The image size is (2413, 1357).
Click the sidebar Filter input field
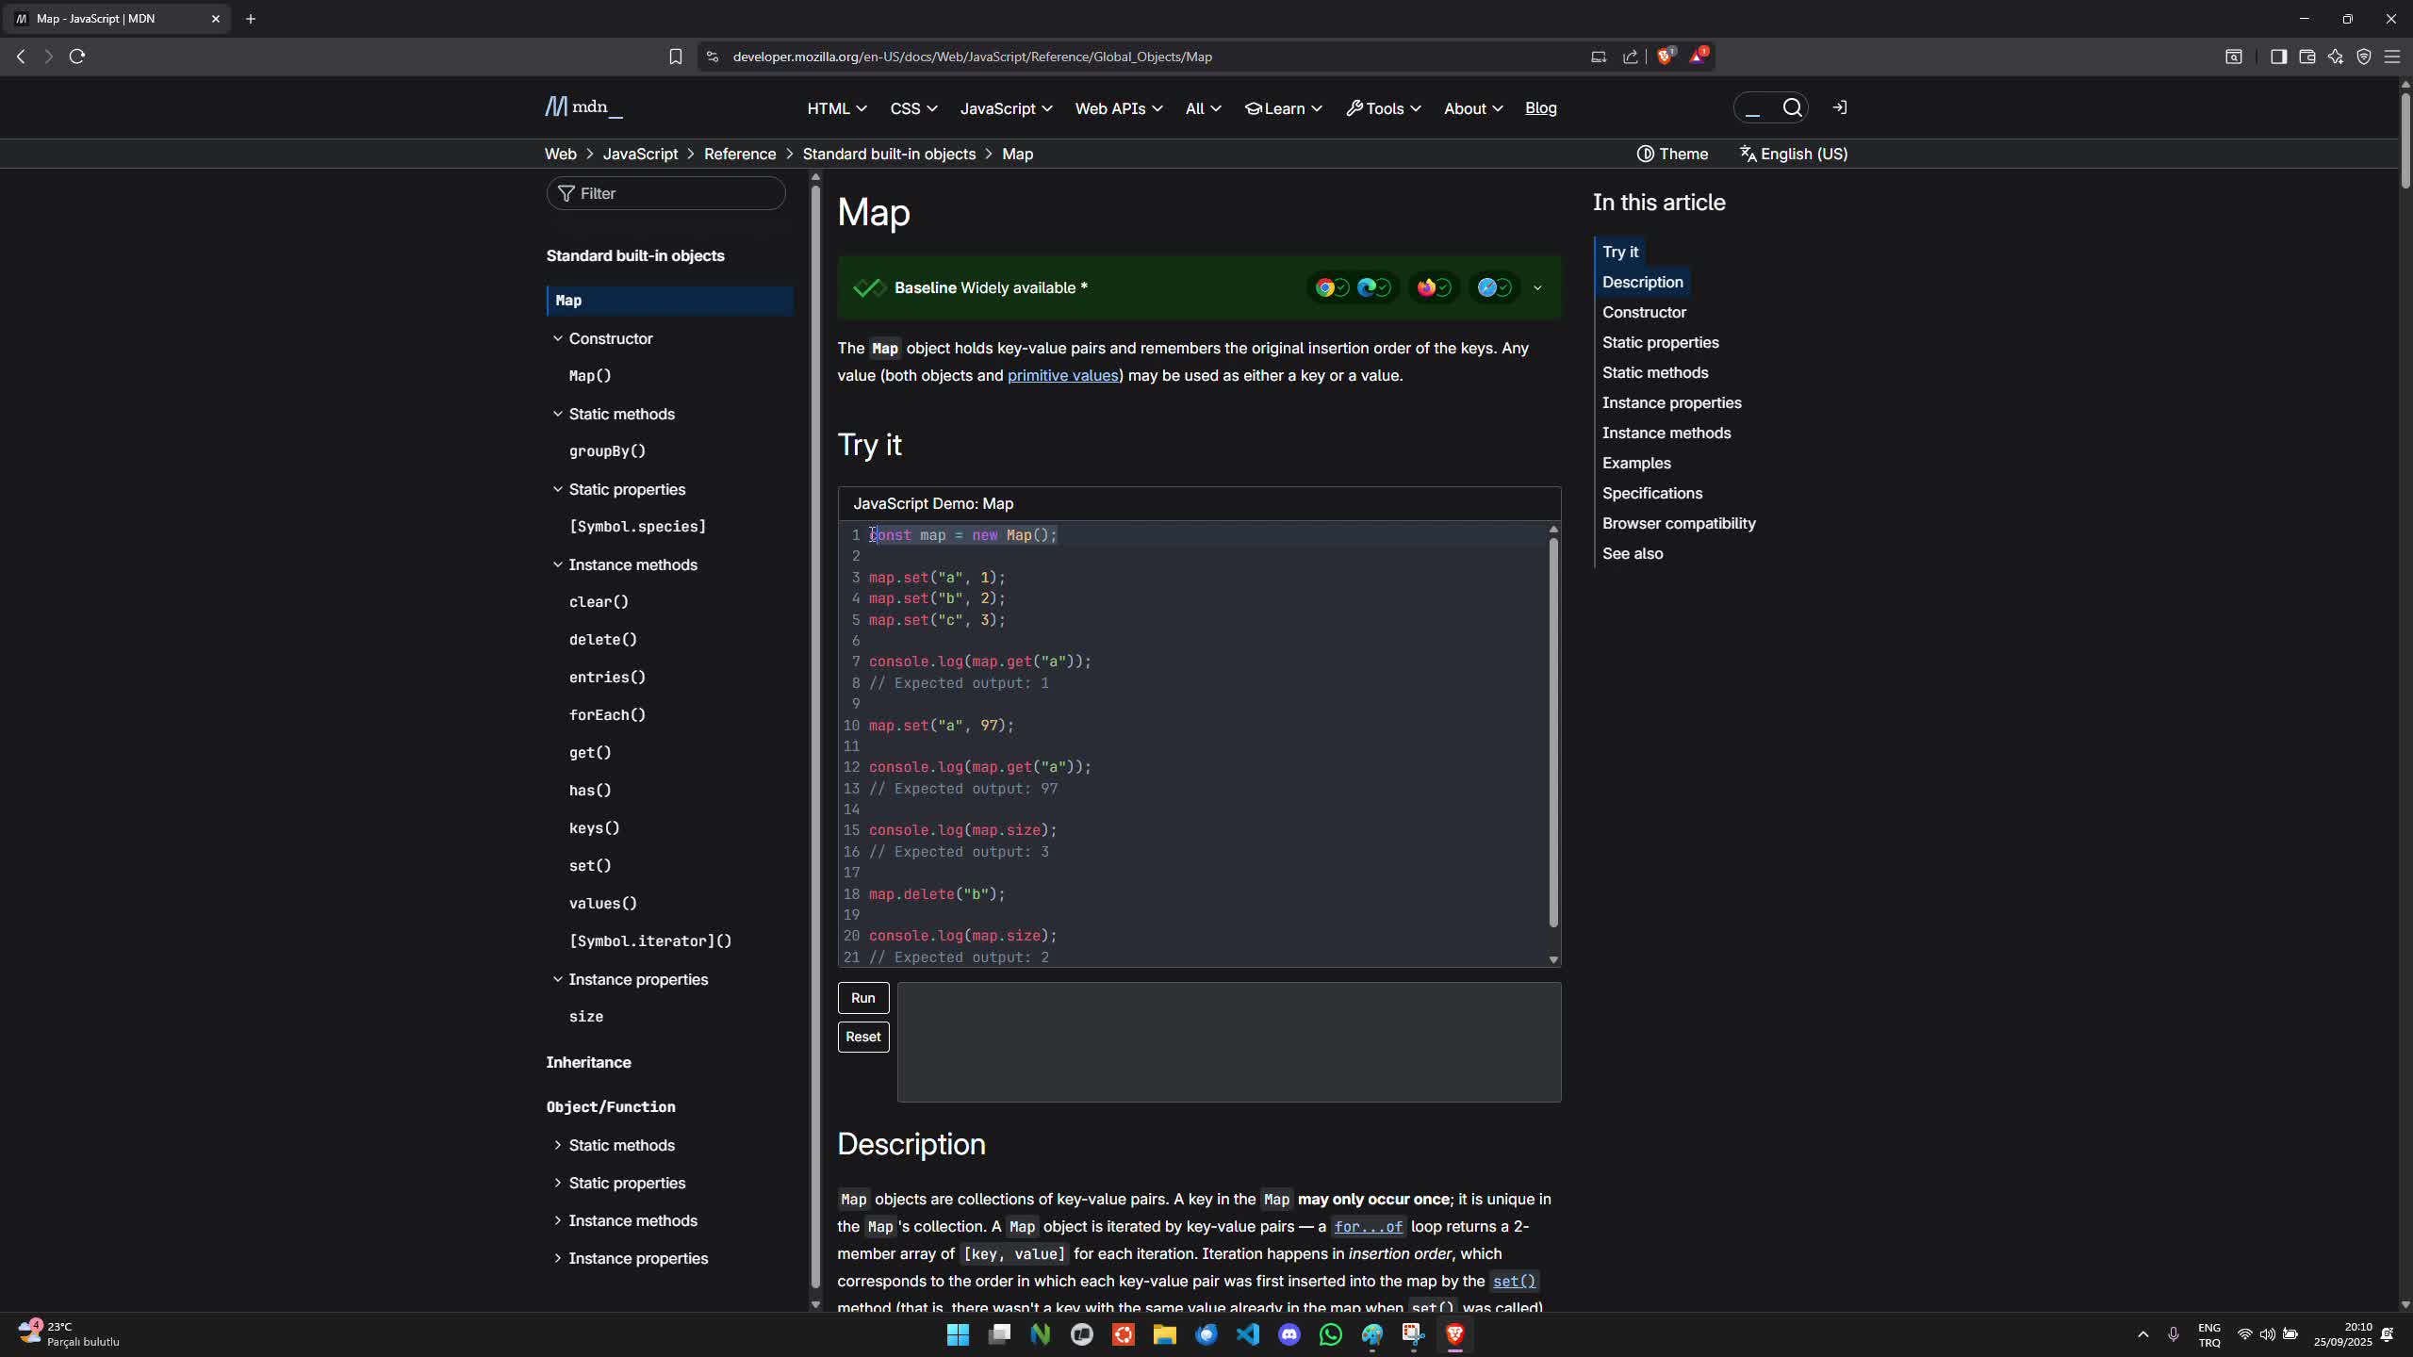[665, 193]
